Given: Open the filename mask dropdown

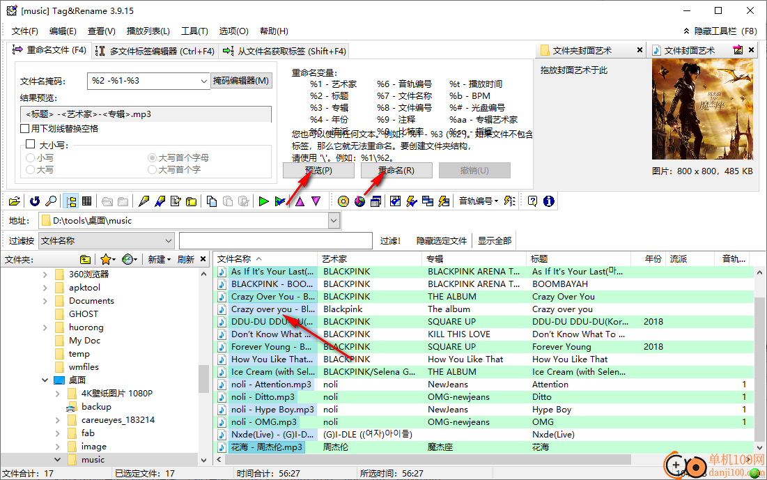Looking at the screenshot, I should (204, 81).
